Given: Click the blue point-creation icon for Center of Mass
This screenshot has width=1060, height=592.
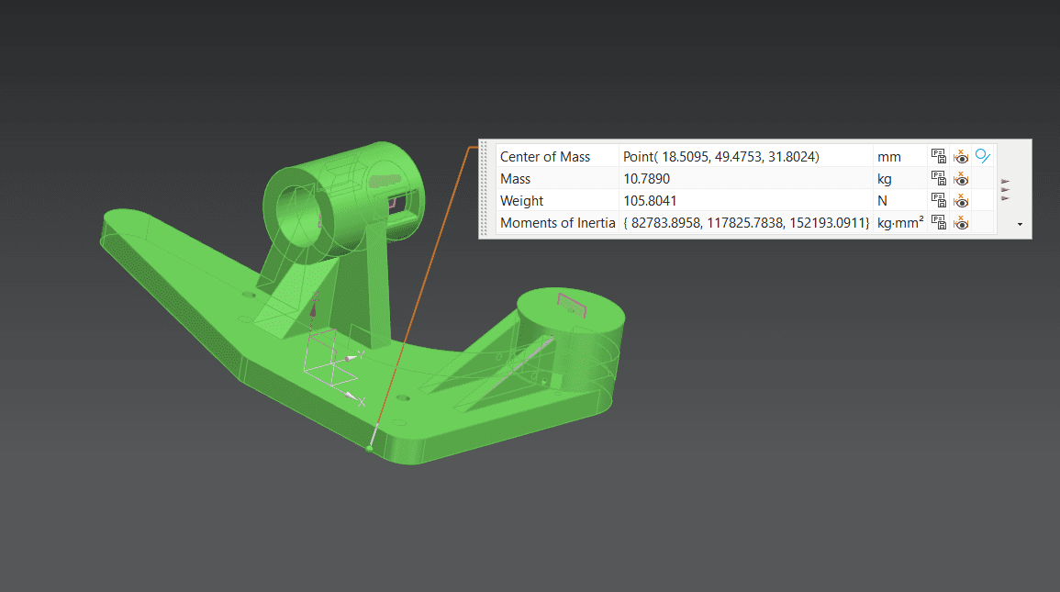Looking at the screenshot, I should [983, 156].
